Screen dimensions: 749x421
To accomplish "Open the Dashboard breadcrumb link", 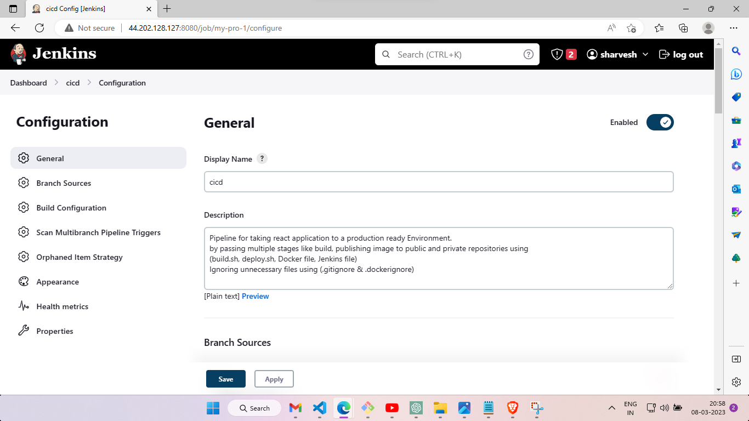I will click(28, 83).
